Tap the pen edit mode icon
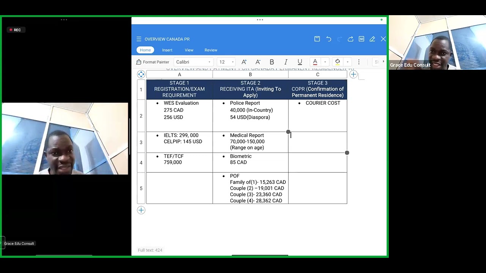The image size is (486, 273). (372, 39)
